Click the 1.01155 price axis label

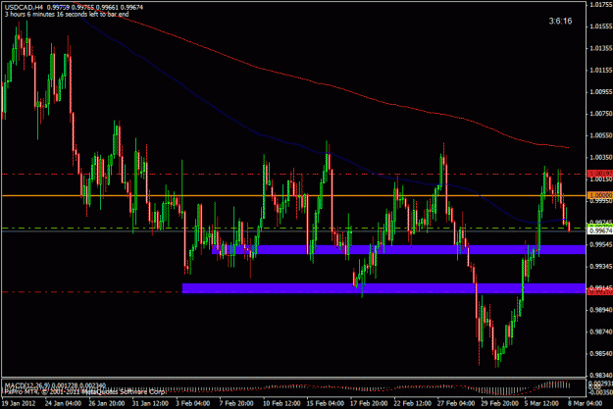pos(601,71)
